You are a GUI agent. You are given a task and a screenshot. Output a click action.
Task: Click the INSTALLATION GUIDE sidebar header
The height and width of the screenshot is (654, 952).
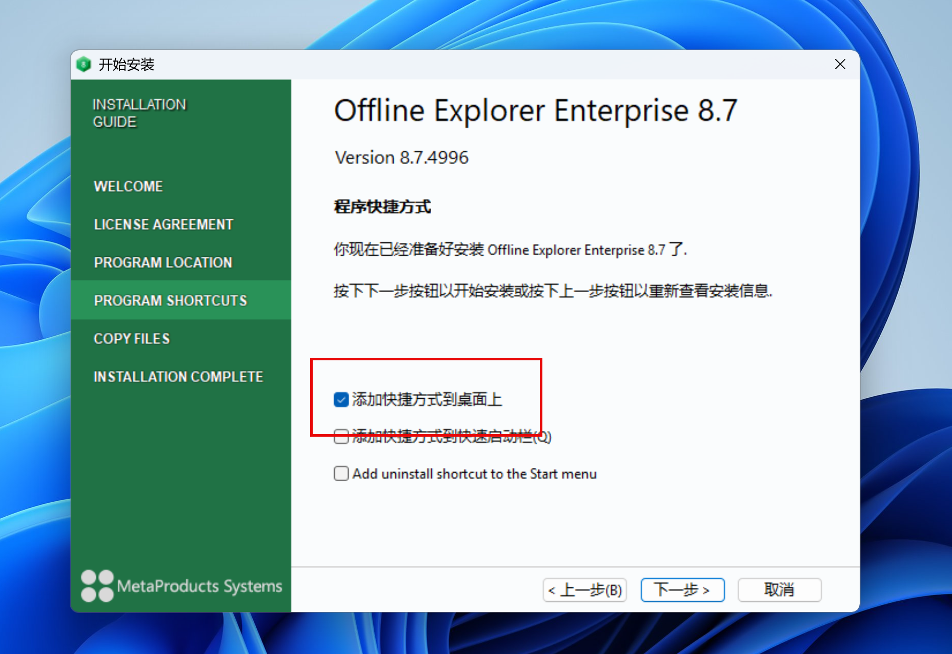[x=139, y=113]
